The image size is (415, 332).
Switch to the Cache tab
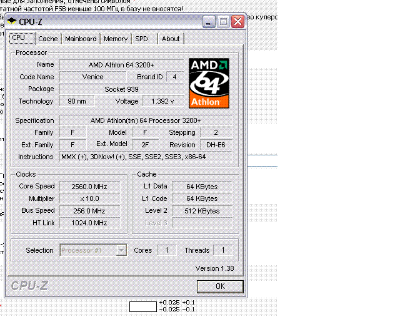(x=48, y=39)
